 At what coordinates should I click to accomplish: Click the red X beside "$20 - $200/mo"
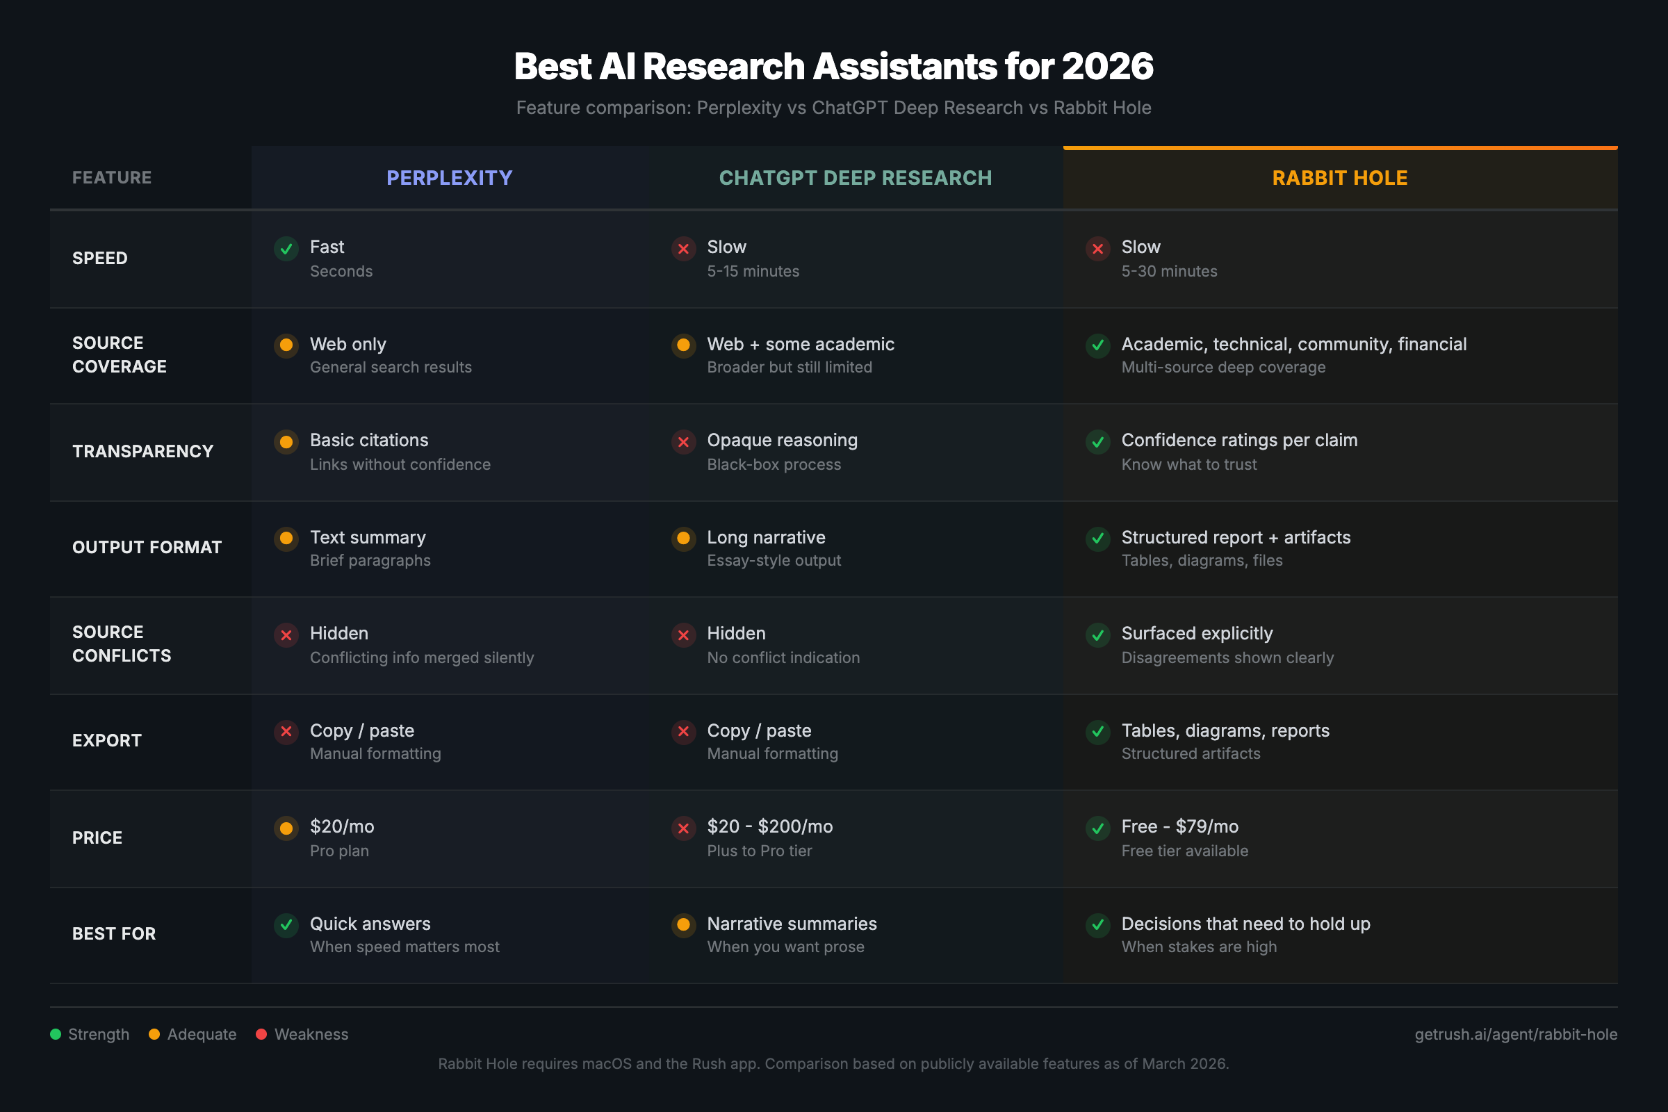tap(683, 828)
